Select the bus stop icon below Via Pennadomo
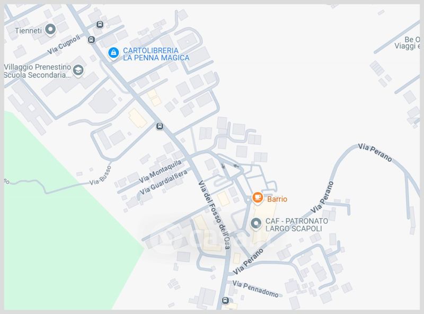 [x=225, y=300]
